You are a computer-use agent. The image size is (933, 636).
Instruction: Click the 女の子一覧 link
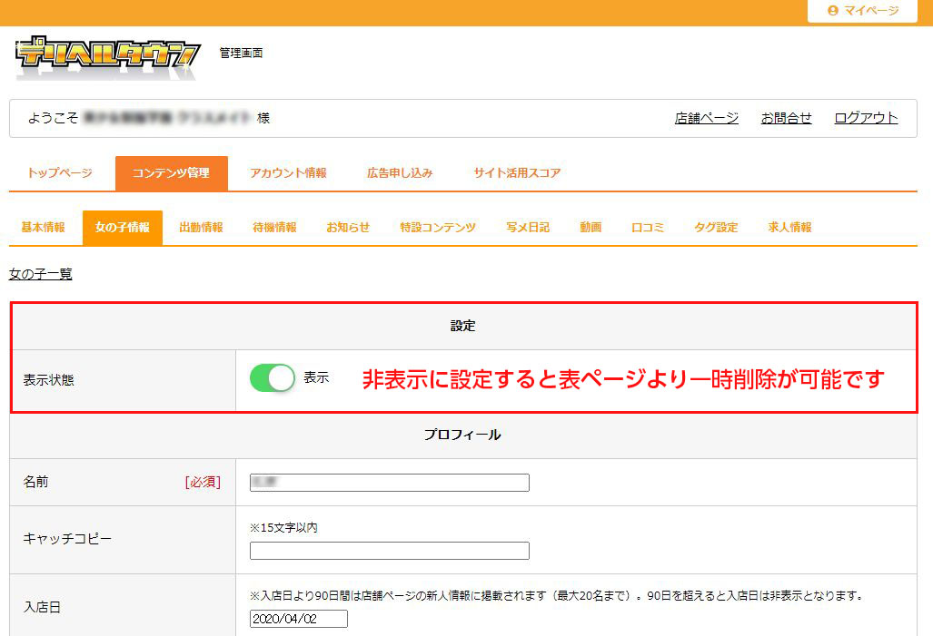pyautogui.click(x=41, y=274)
